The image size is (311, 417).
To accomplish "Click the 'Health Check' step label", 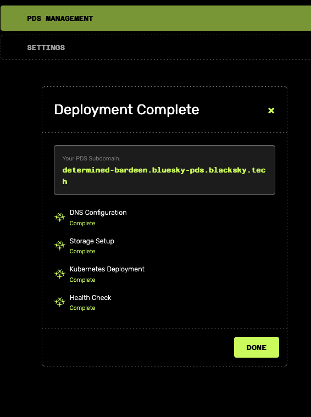I will pos(91,298).
